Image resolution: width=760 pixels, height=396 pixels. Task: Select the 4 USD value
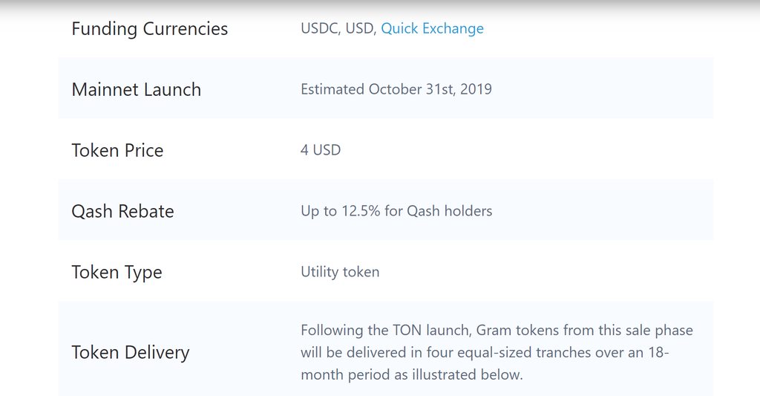point(321,150)
